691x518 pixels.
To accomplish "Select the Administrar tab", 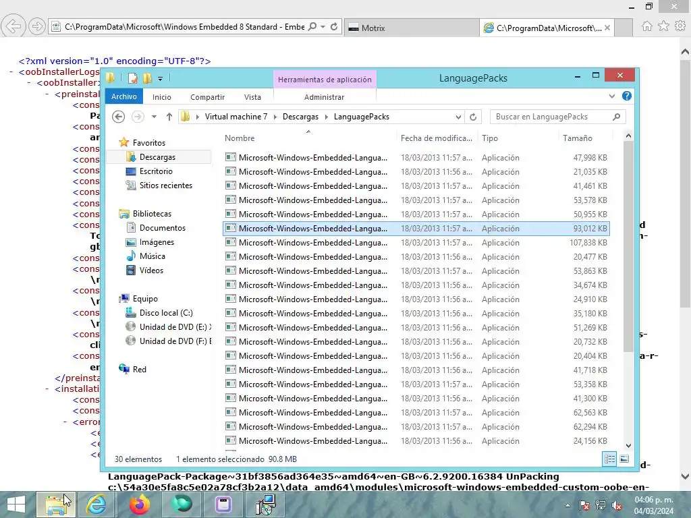I will [x=324, y=97].
